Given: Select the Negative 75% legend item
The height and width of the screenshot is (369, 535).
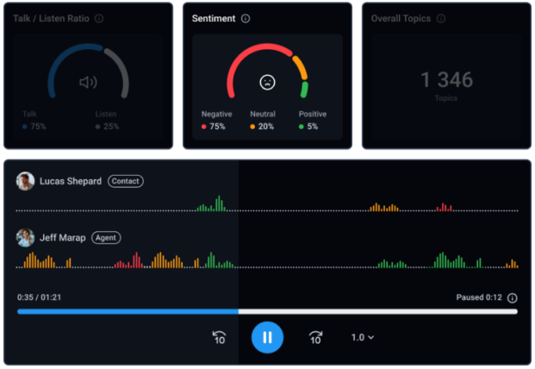Looking at the screenshot, I should pyautogui.click(x=214, y=121).
